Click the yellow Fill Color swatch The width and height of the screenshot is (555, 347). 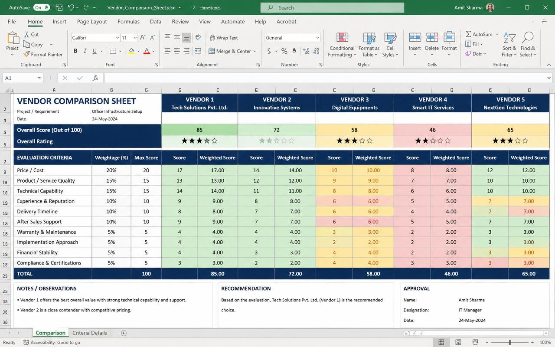(x=131, y=51)
